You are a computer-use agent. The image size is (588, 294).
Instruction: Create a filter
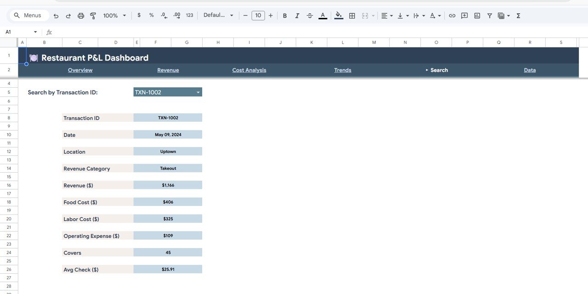(489, 15)
